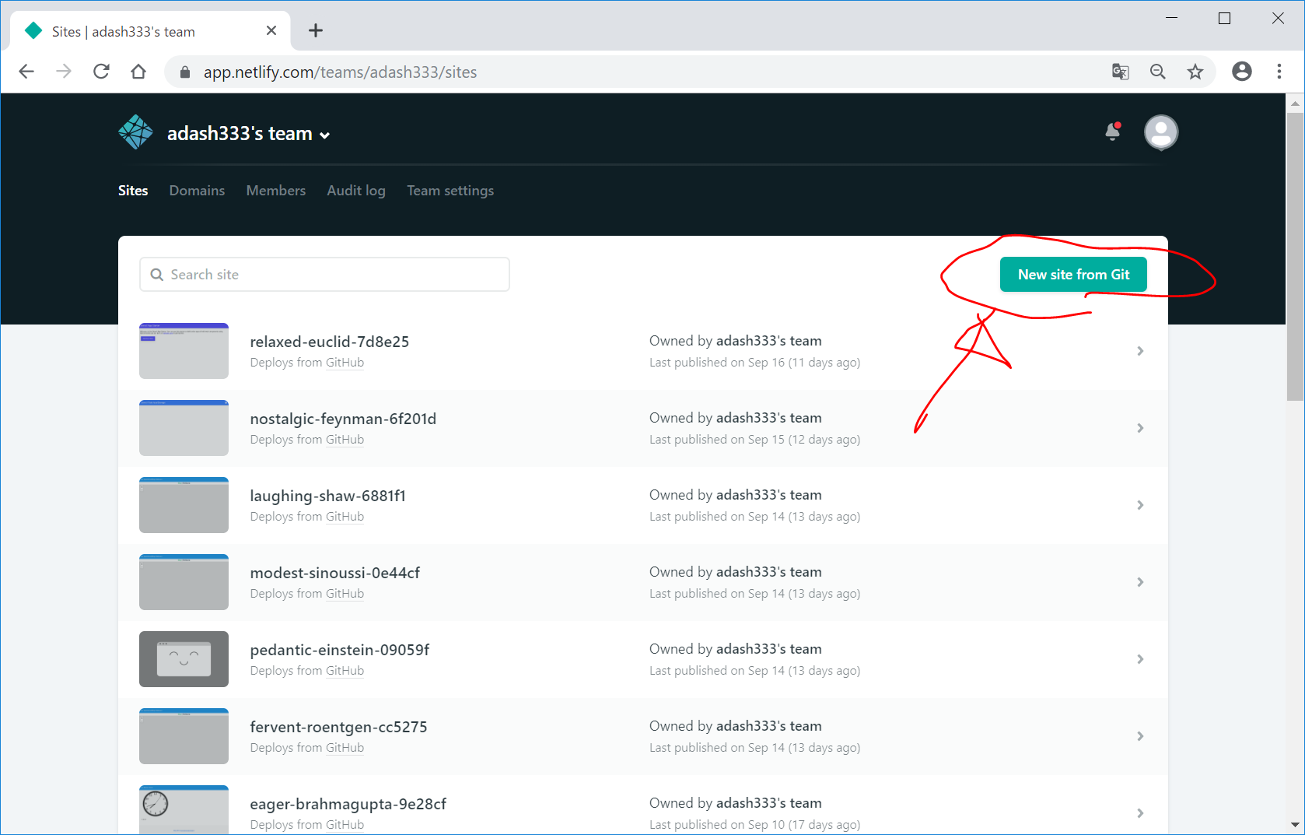Click the browser reload icon
1305x835 pixels.
click(x=101, y=72)
